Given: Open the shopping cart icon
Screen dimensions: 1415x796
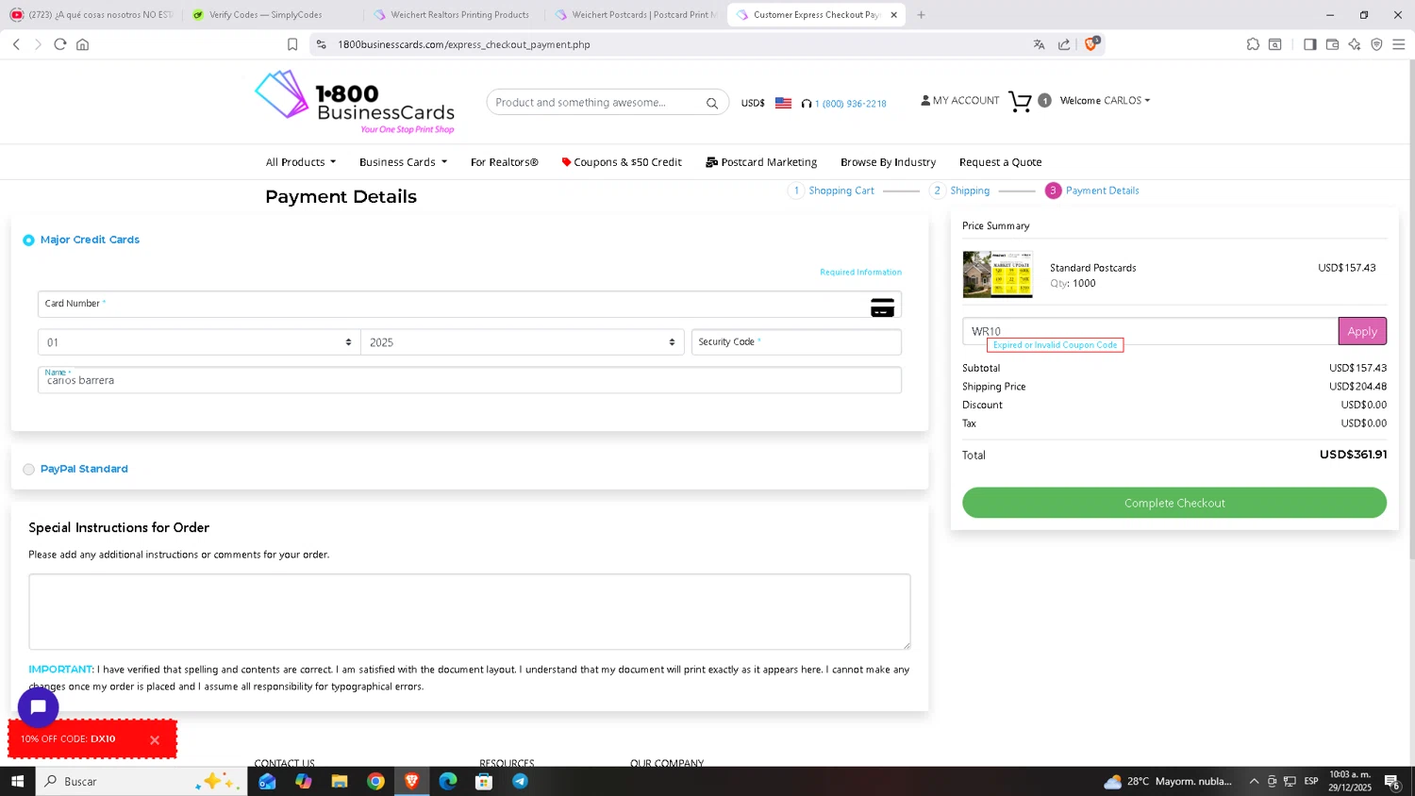Looking at the screenshot, I should click(1020, 101).
